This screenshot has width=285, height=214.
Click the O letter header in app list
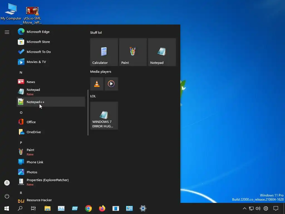[21, 113]
